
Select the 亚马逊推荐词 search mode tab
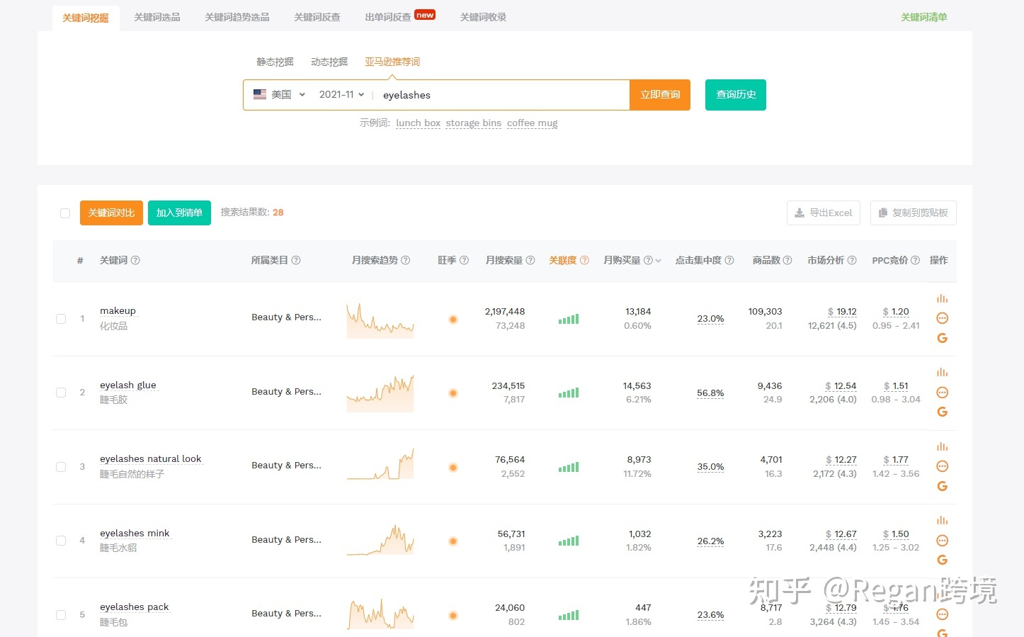[392, 61]
